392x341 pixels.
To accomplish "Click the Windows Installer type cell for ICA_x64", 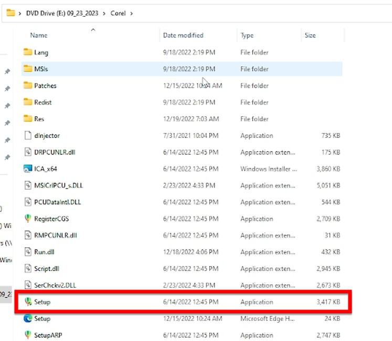I will click(x=269, y=169).
